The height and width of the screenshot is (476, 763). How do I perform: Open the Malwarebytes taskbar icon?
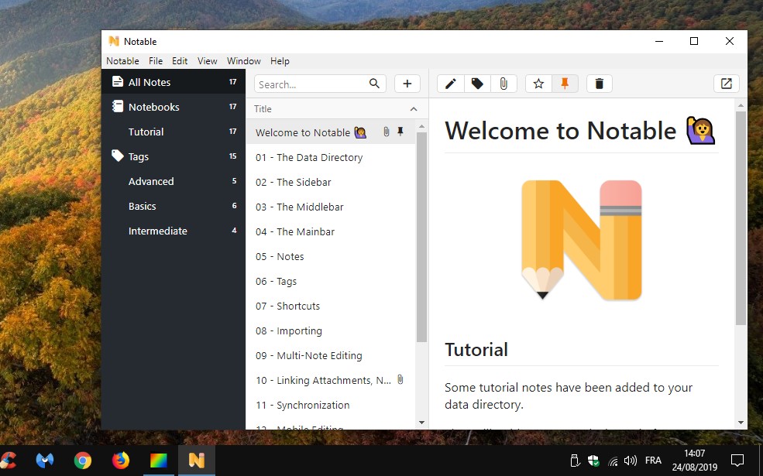tap(45, 460)
